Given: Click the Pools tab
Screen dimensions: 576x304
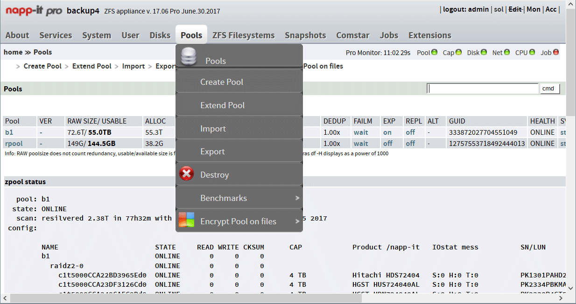Looking at the screenshot, I should click(x=191, y=35).
